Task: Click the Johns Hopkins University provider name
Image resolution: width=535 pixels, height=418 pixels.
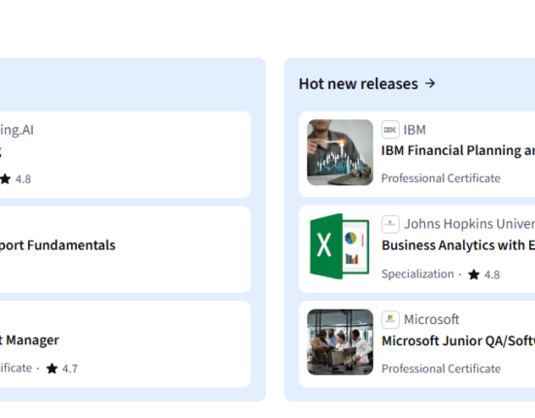Action: [470, 224]
